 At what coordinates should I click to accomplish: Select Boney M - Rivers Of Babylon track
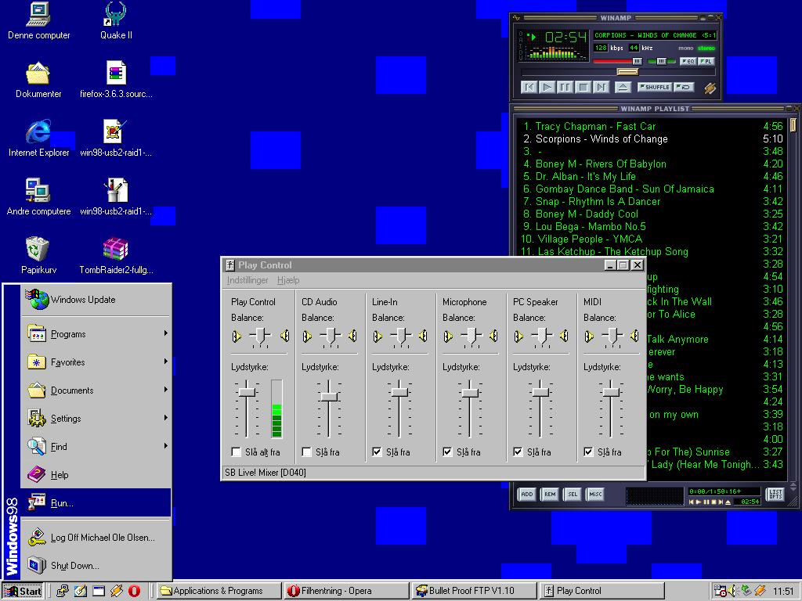(652, 164)
